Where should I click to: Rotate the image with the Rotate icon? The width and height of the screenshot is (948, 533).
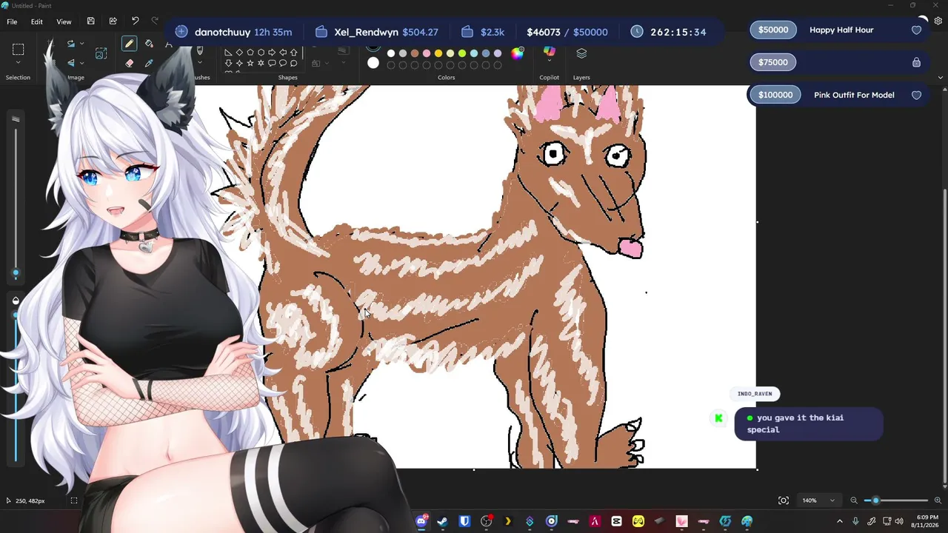pos(71,44)
